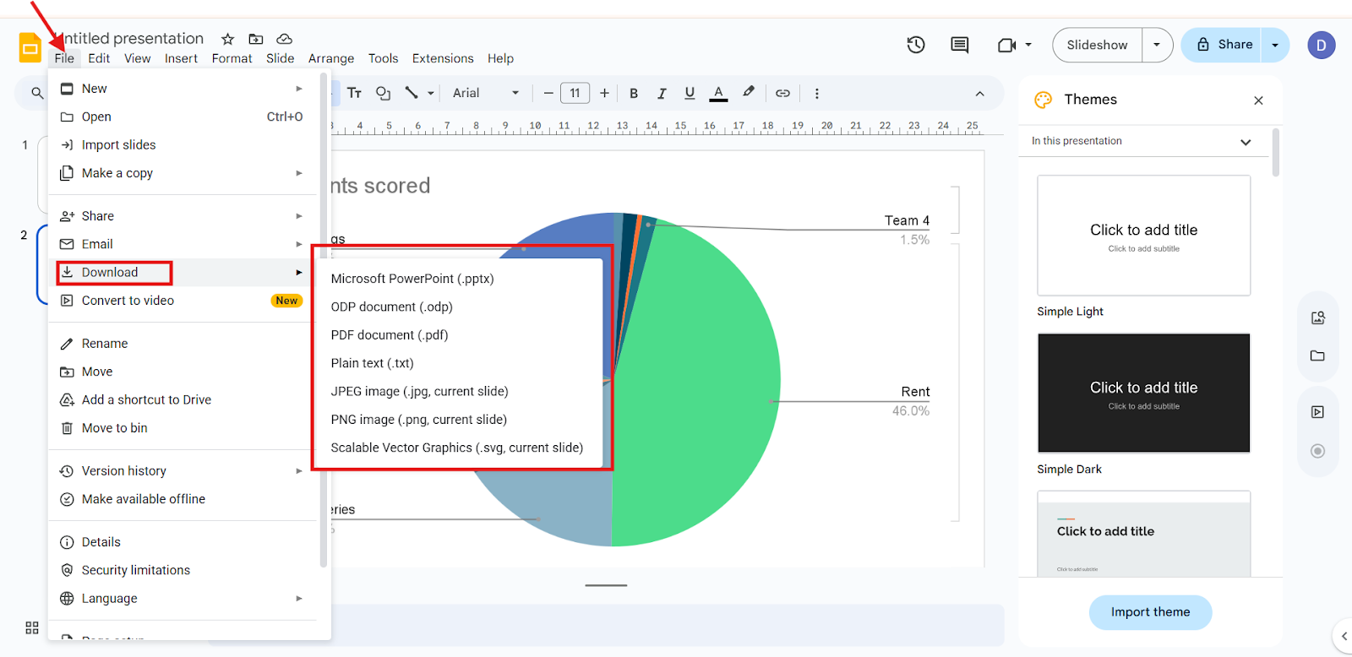Viewport: 1352px width, 657px height.
Task: Toggle bold formatting
Action: click(x=634, y=93)
